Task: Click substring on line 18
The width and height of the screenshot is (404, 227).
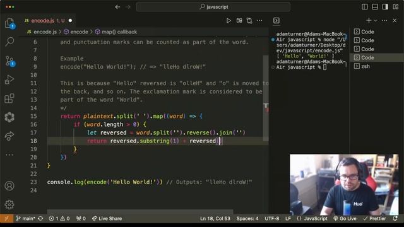Action: 155,141
